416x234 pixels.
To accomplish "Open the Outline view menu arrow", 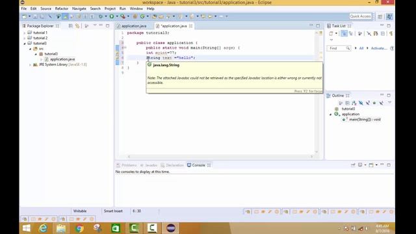I will (389, 103).
